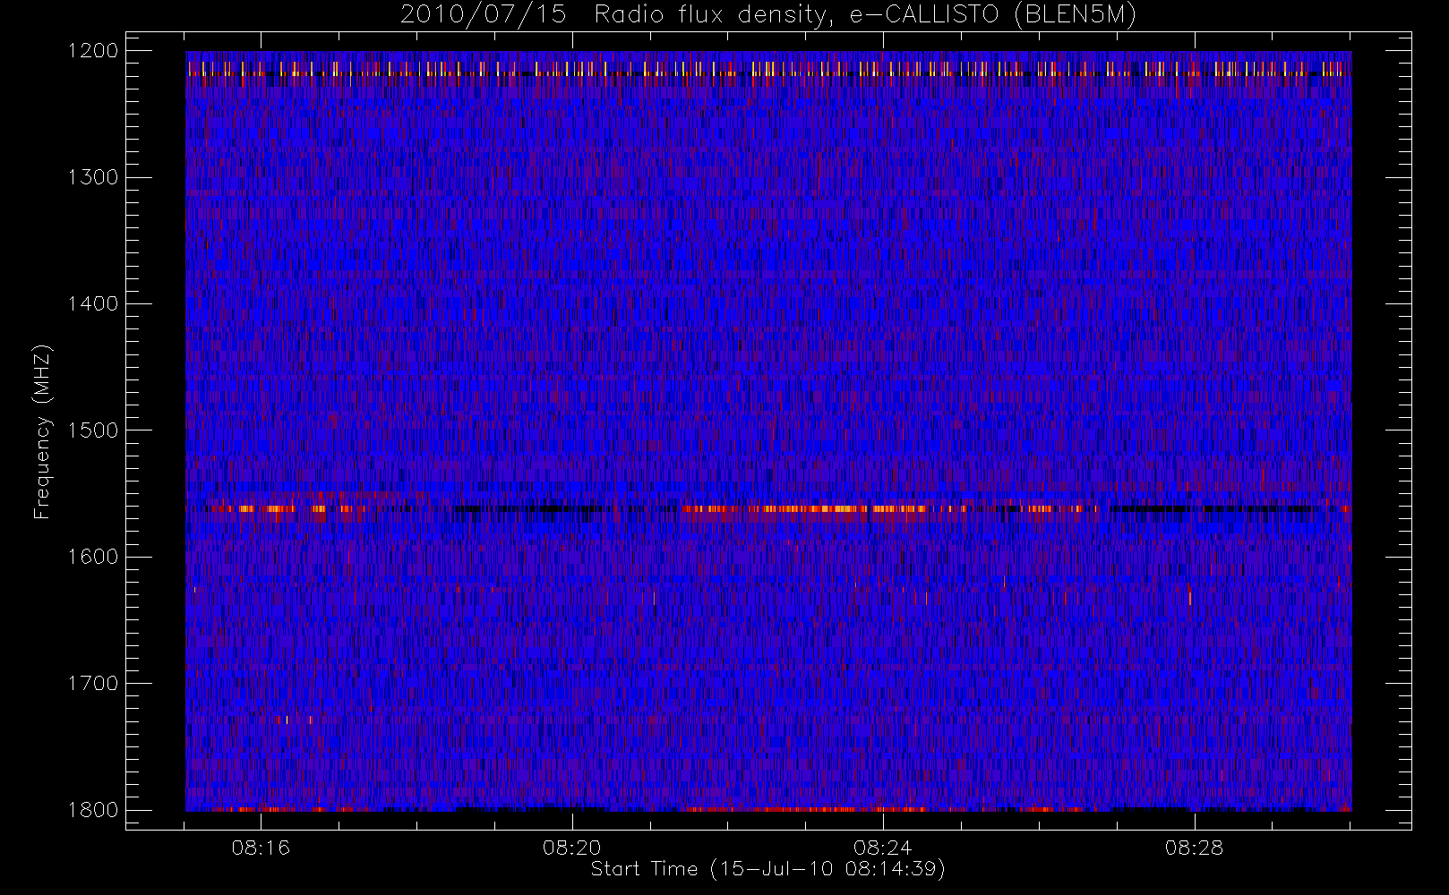This screenshot has height=895, width=1449.
Task: Click the '08:24' time axis label
Action: (883, 848)
